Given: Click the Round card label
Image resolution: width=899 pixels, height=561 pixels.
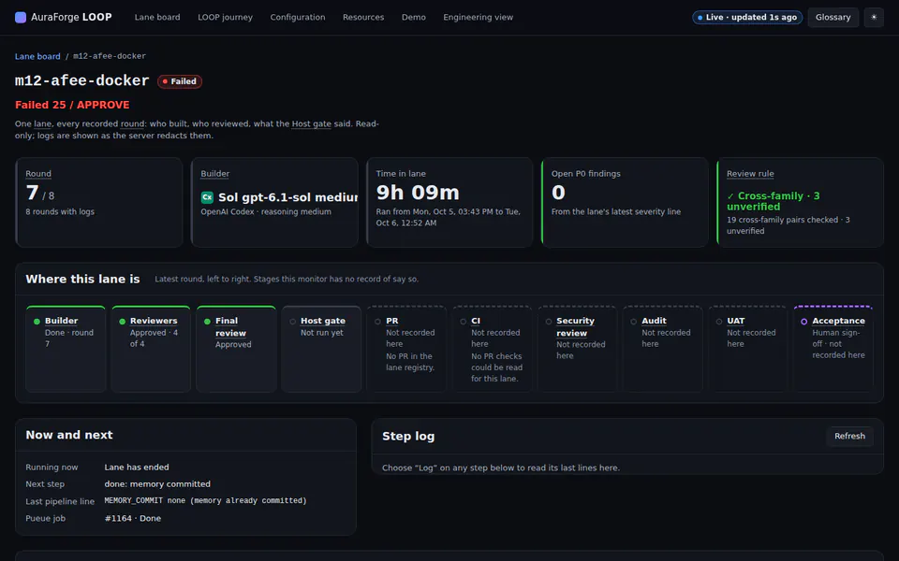Looking at the screenshot, I should tap(38, 174).
